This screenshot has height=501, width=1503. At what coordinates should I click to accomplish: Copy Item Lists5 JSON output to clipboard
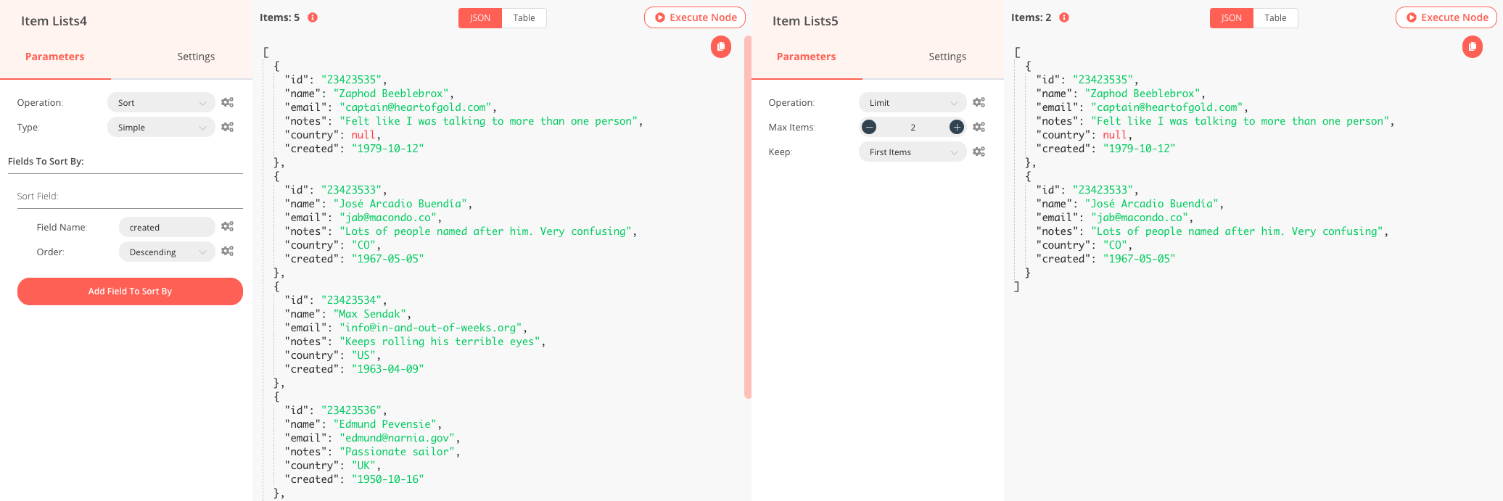click(x=1472, y=47)
